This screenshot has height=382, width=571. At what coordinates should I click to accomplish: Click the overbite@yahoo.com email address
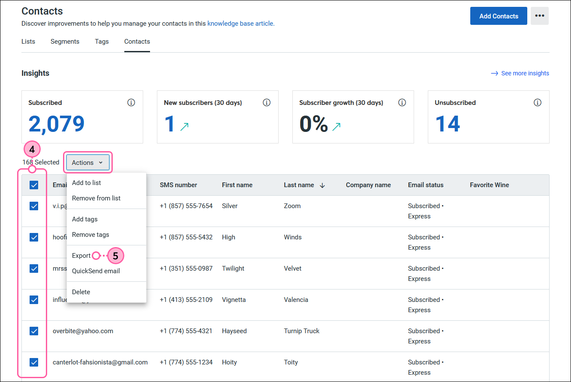(x=83, y=331)
